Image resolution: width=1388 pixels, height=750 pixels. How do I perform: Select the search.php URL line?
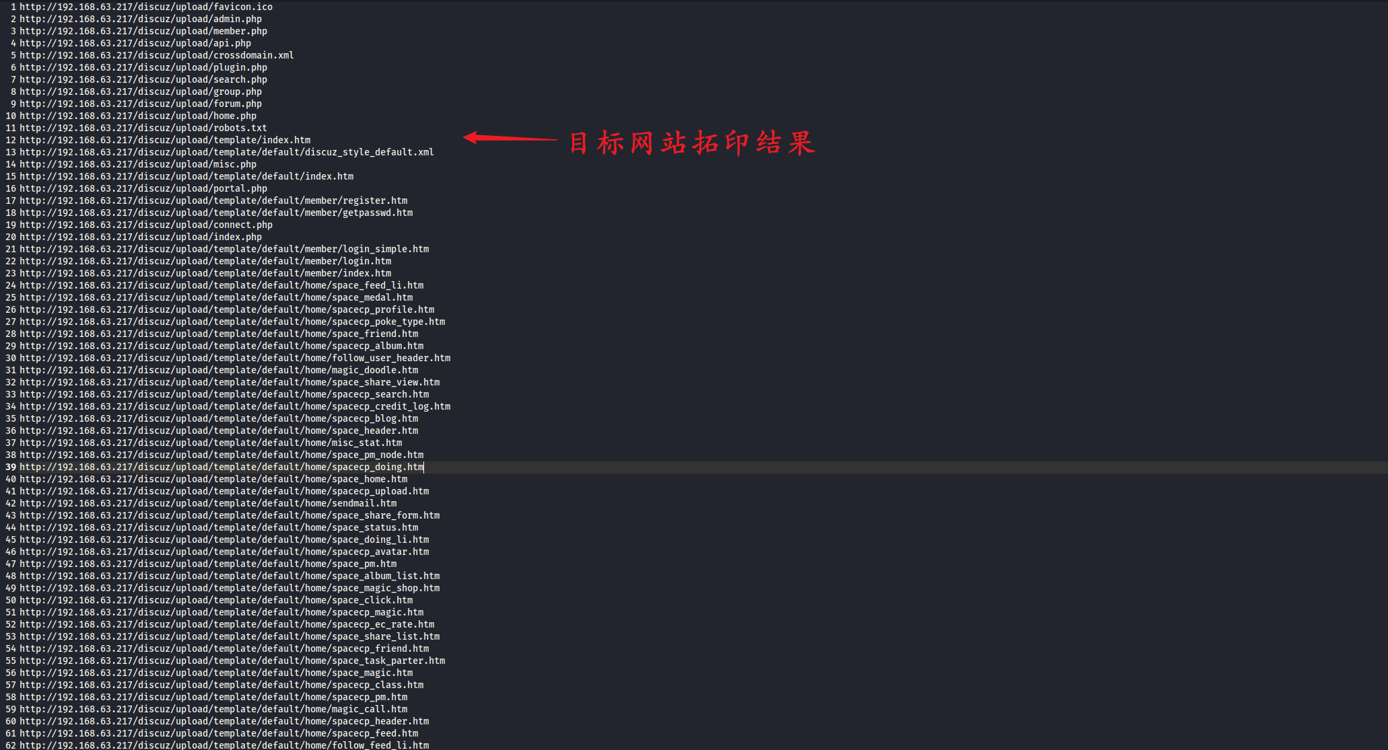click(143, 79)
